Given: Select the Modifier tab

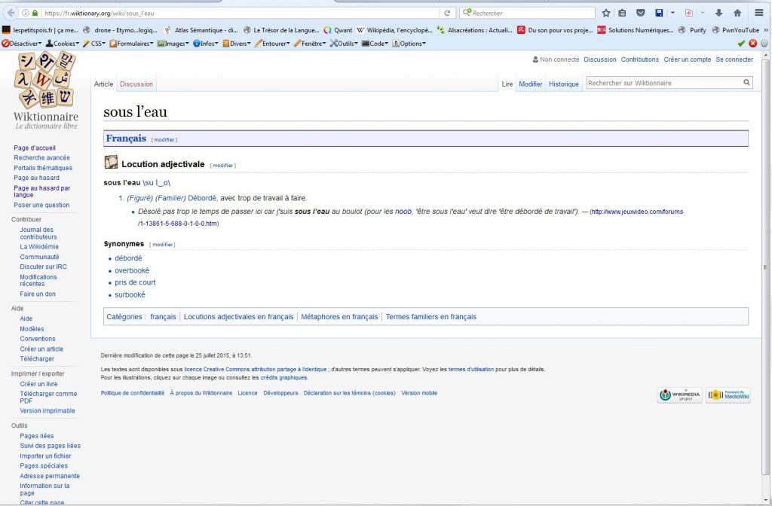Looking at the screenshot, I should pyautogui.click(x=530, y=84).
